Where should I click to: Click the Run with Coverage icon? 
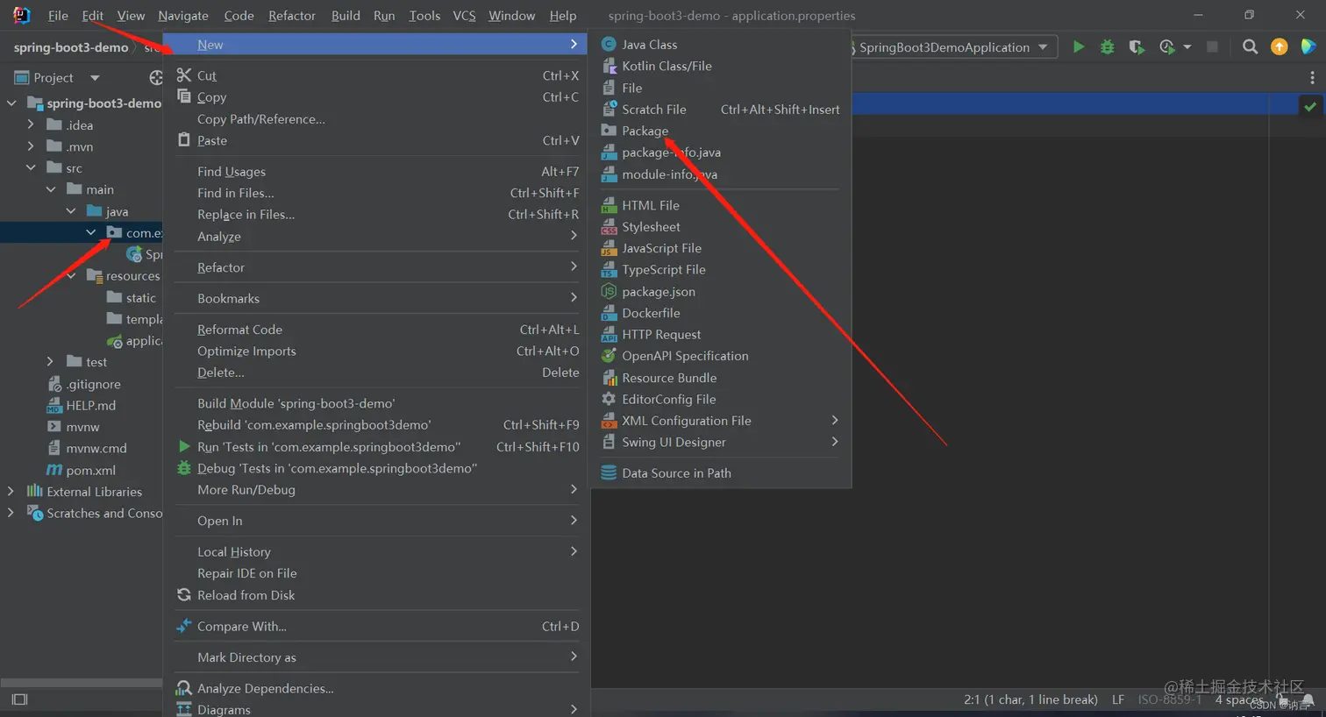[1137, 46]
